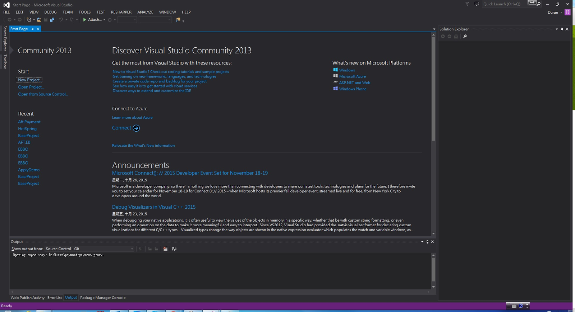The width and height of the screenshot is (575, 312).
Task: Open the Undo history dropdown arrow
Action: tap(66, 20)
